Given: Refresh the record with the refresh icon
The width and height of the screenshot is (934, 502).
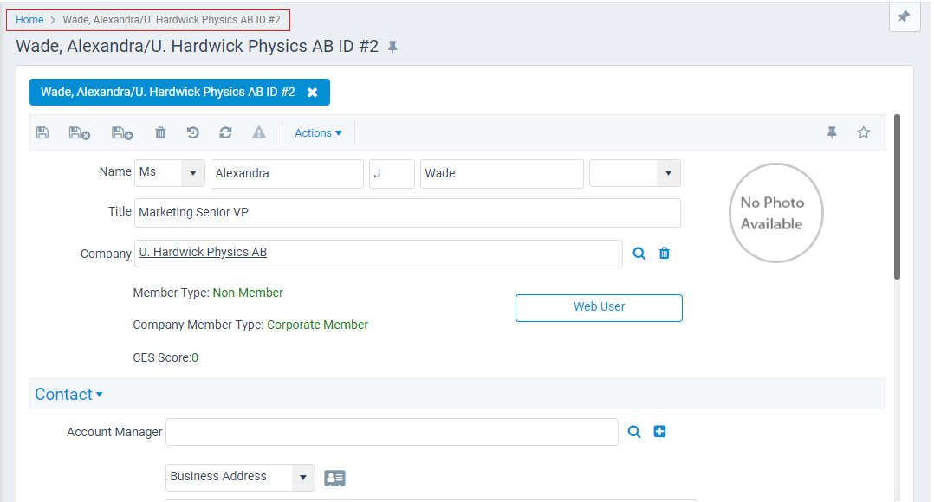Looking at the screenshot, I should coord(225,132).
